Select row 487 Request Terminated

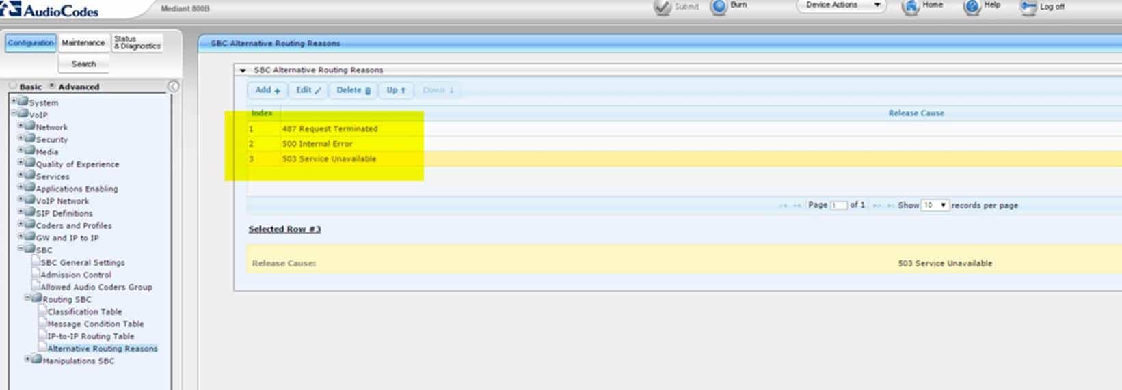pyautogui.click(x=684, y=128)
